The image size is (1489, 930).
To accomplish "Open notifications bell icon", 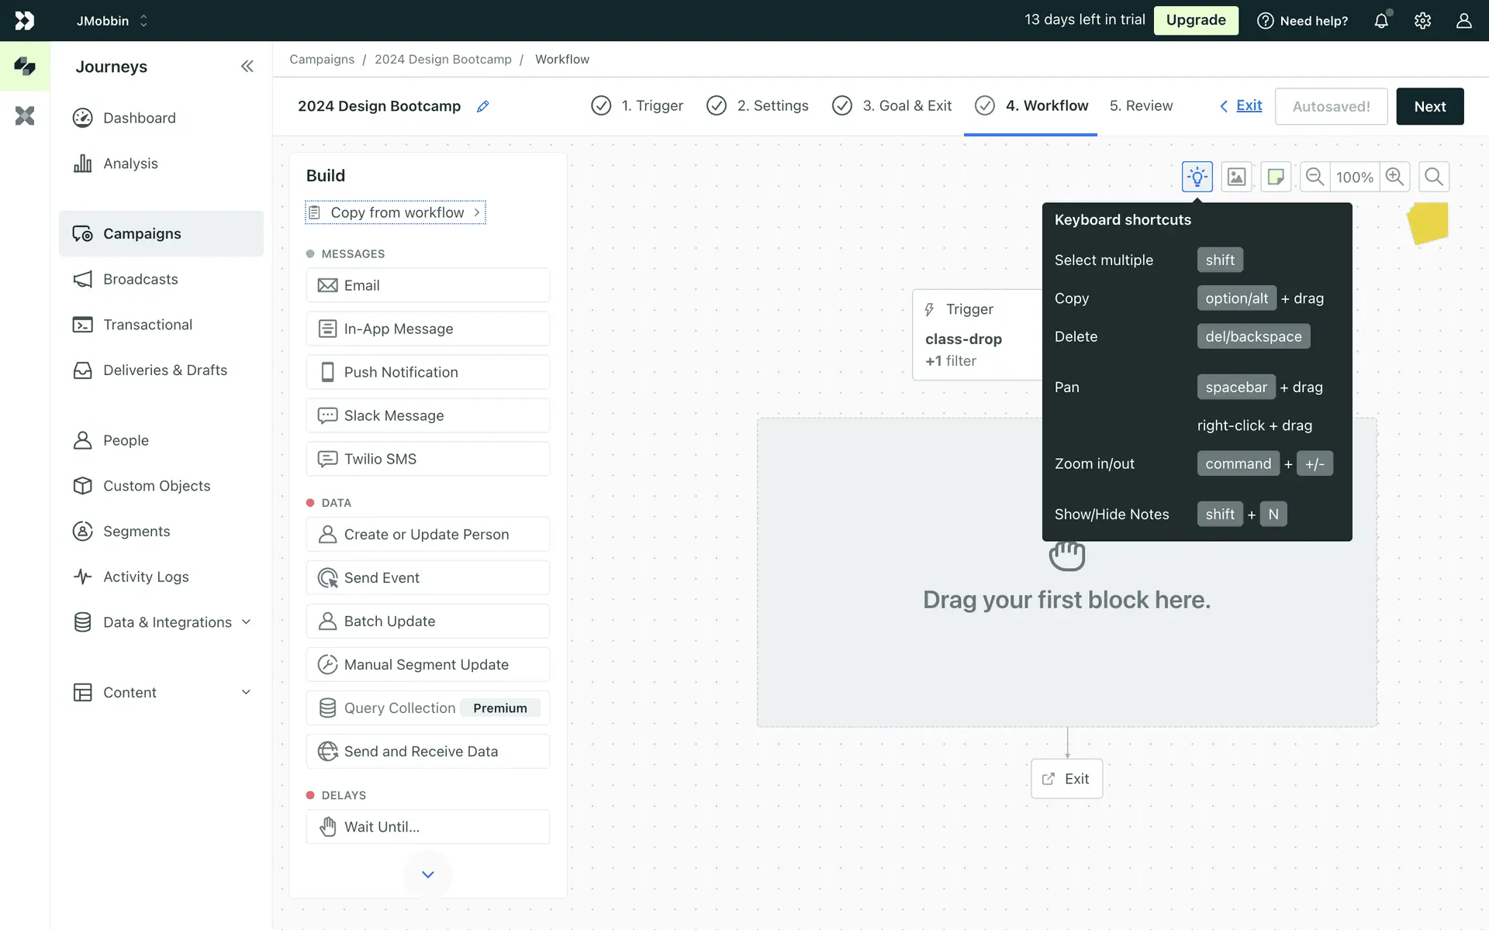I will pos(1381,21).
